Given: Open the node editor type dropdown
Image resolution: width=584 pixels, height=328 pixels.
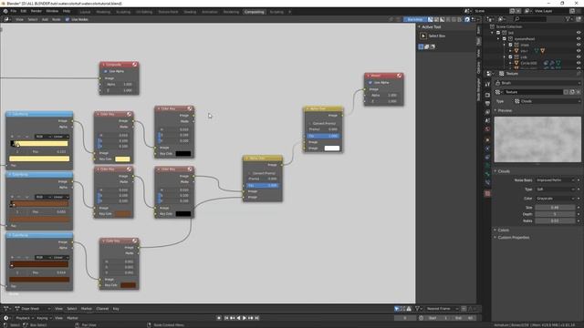Looking at the screenshot, I should tap(7, 19).
